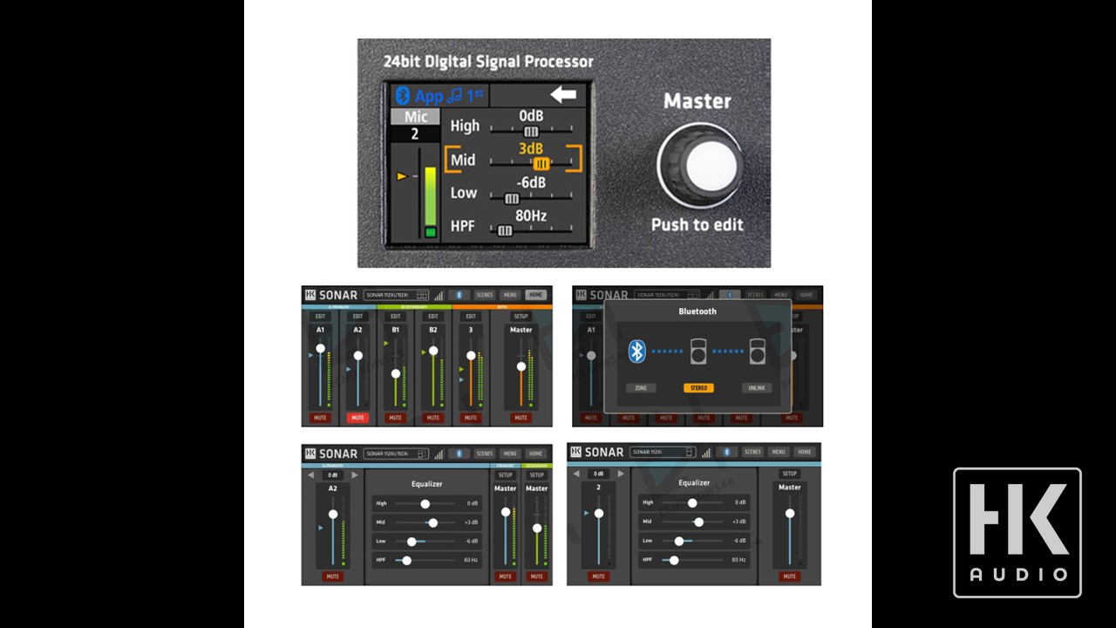Mute A2 in the A2 Equalizer screen
1116x628 pixels.
point(333,577)
